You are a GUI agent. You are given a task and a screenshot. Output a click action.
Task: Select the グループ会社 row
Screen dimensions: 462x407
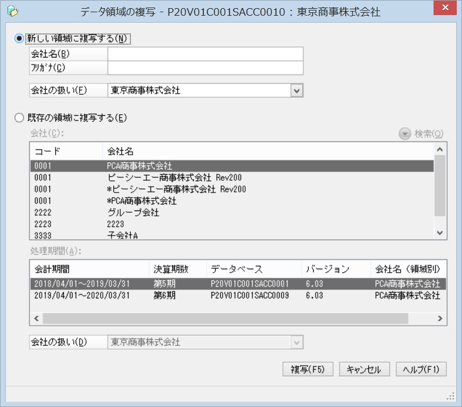[232, 212]
